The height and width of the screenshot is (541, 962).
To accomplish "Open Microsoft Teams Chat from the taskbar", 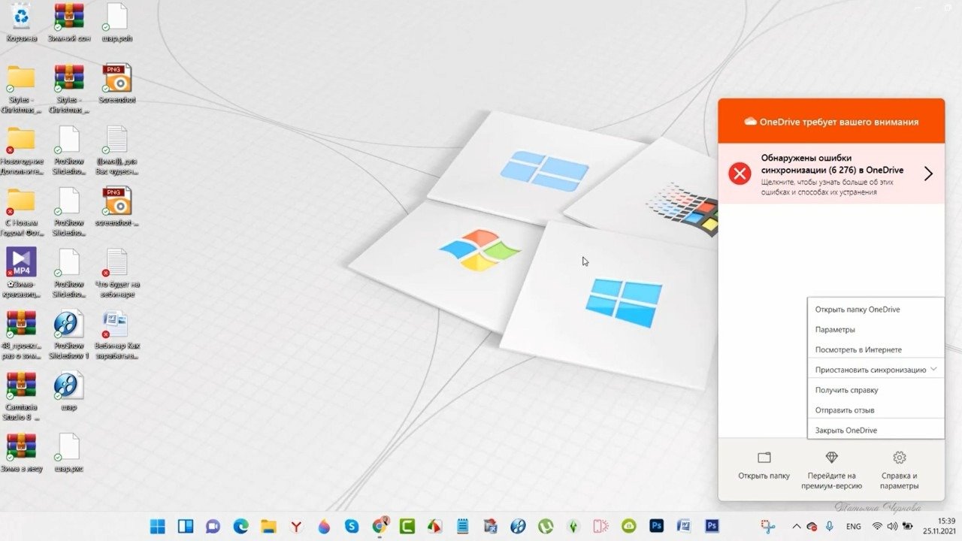I will (x=213, y=527).
